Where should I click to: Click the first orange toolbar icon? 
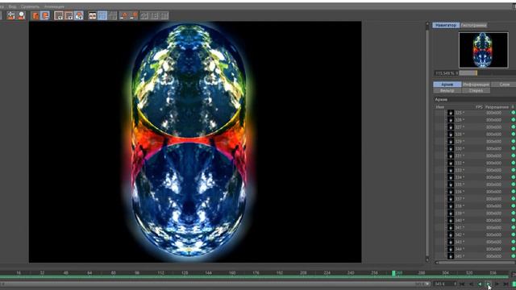[x=35, y=15]
